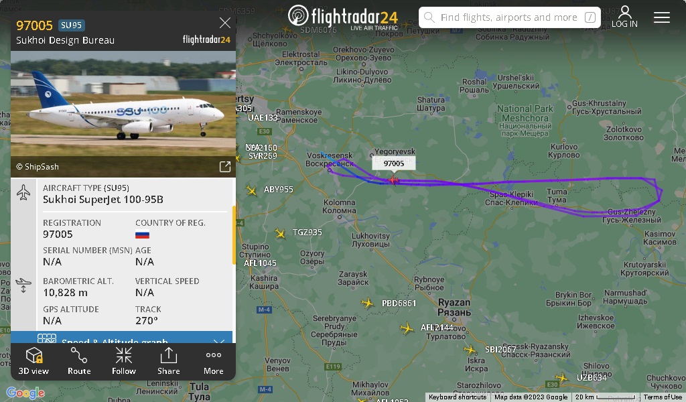686x402 pixels.
Task: Select the red 97005 aircraft on map
Action: tap(393, 180)
